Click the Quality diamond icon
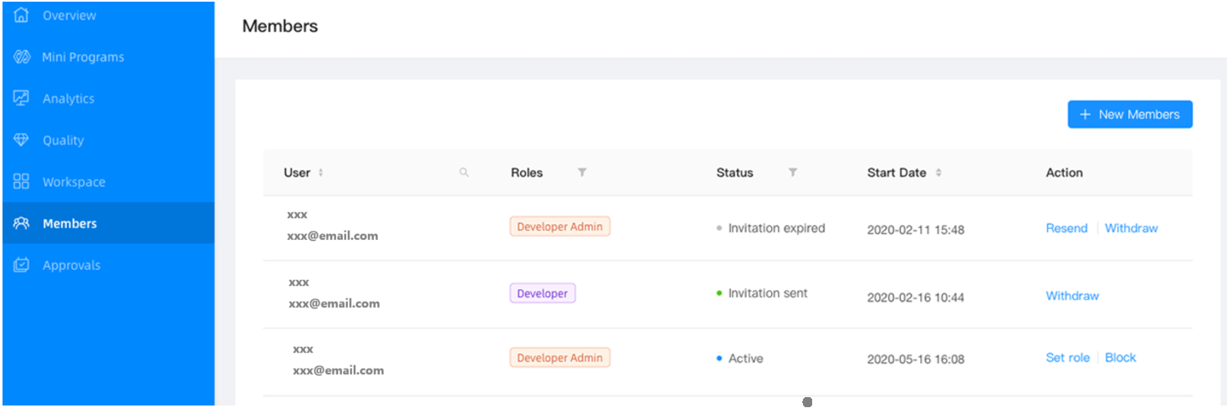 [22, 140]
